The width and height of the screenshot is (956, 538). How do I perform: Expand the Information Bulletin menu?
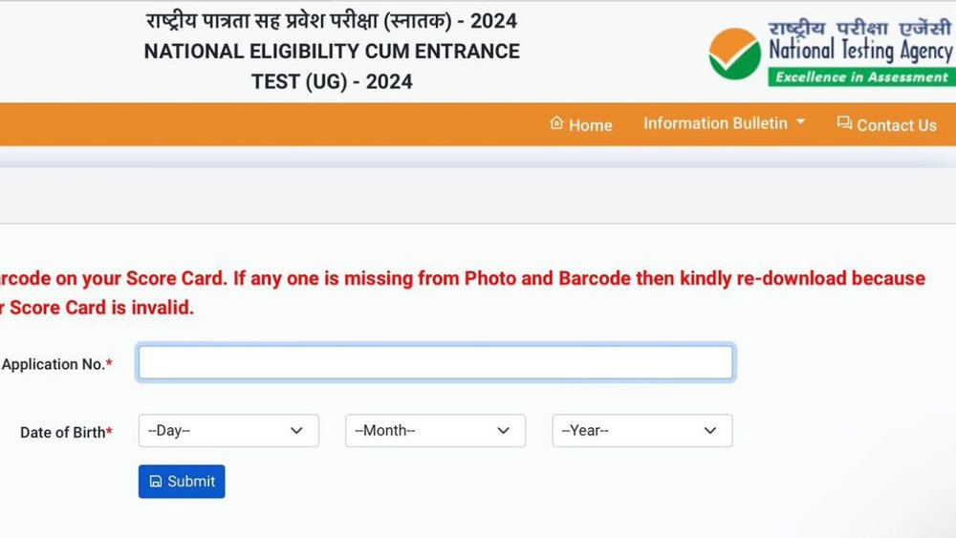[x=715, y=123]
